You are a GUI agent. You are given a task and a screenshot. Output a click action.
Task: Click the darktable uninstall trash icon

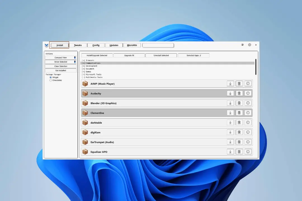(239, 123)
